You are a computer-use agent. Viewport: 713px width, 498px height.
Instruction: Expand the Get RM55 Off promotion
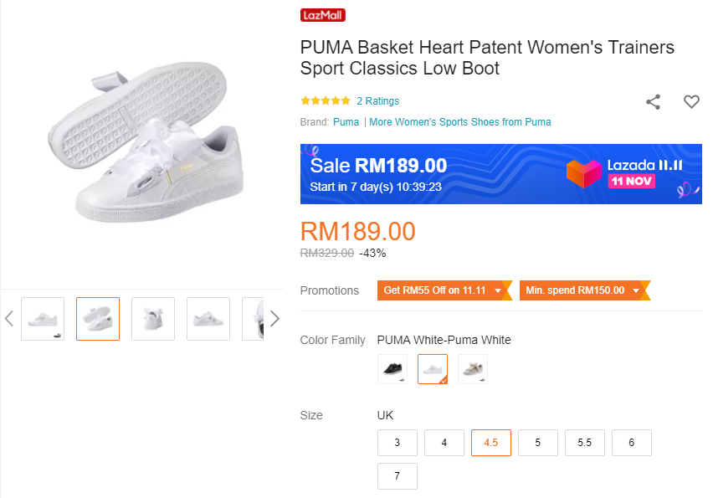[444, 290]
